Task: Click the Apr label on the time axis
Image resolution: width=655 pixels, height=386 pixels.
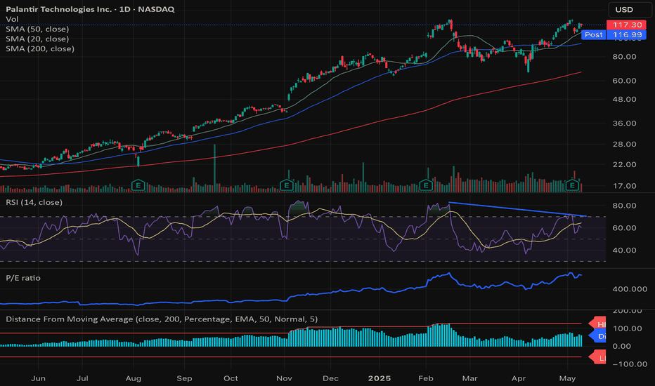Action: tap(519, 378)
